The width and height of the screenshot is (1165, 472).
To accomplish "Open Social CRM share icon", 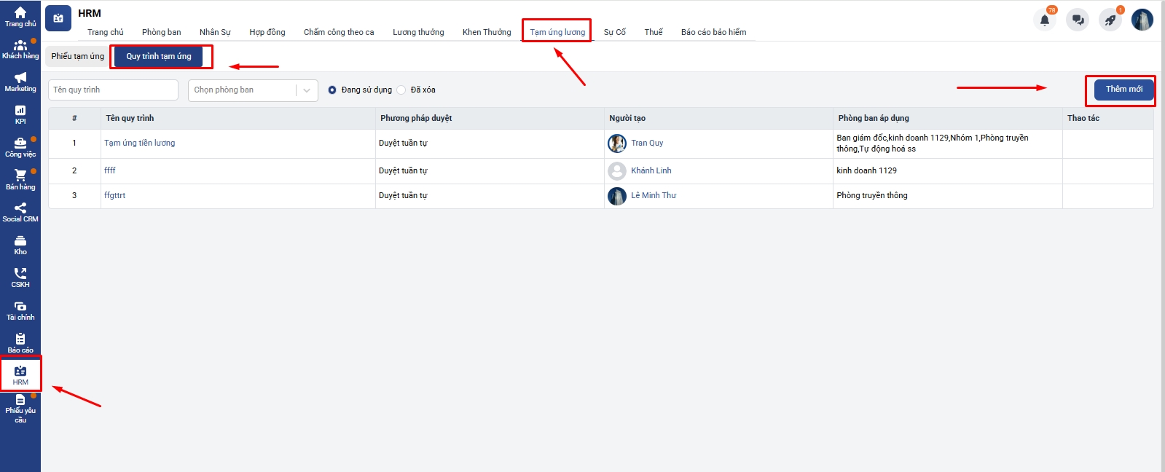I will pyautogui.click(x=20, y=208).
